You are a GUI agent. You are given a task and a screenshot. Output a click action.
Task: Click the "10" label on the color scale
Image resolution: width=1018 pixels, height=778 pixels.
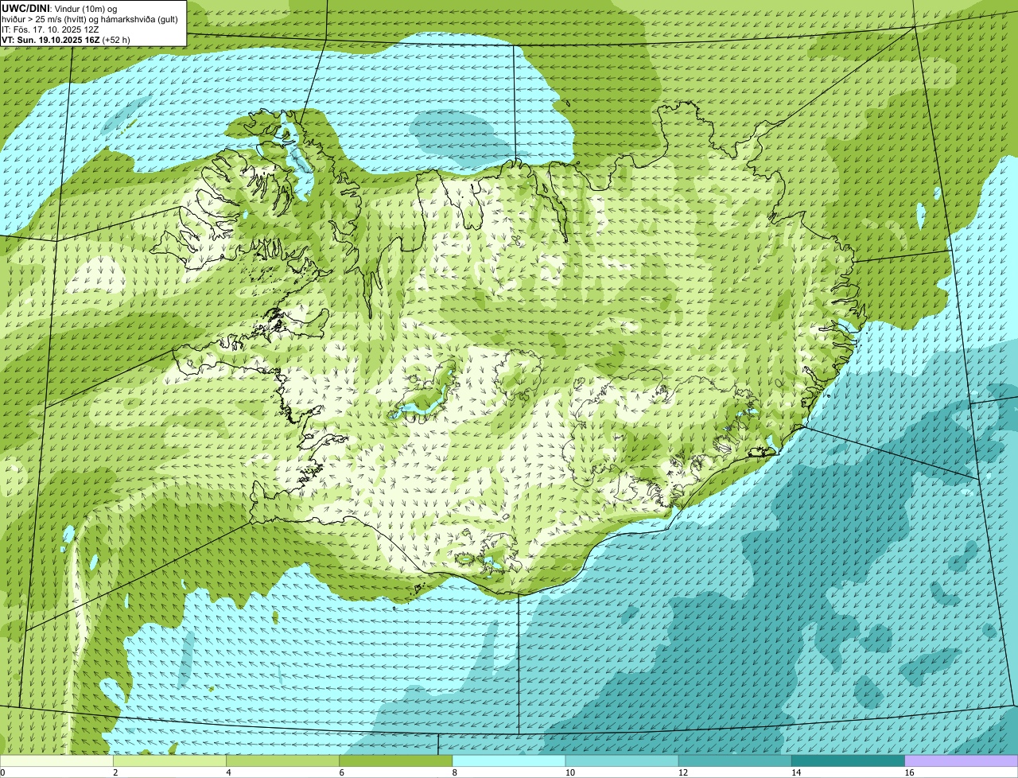pyautogui.click(x=570, y=772)
